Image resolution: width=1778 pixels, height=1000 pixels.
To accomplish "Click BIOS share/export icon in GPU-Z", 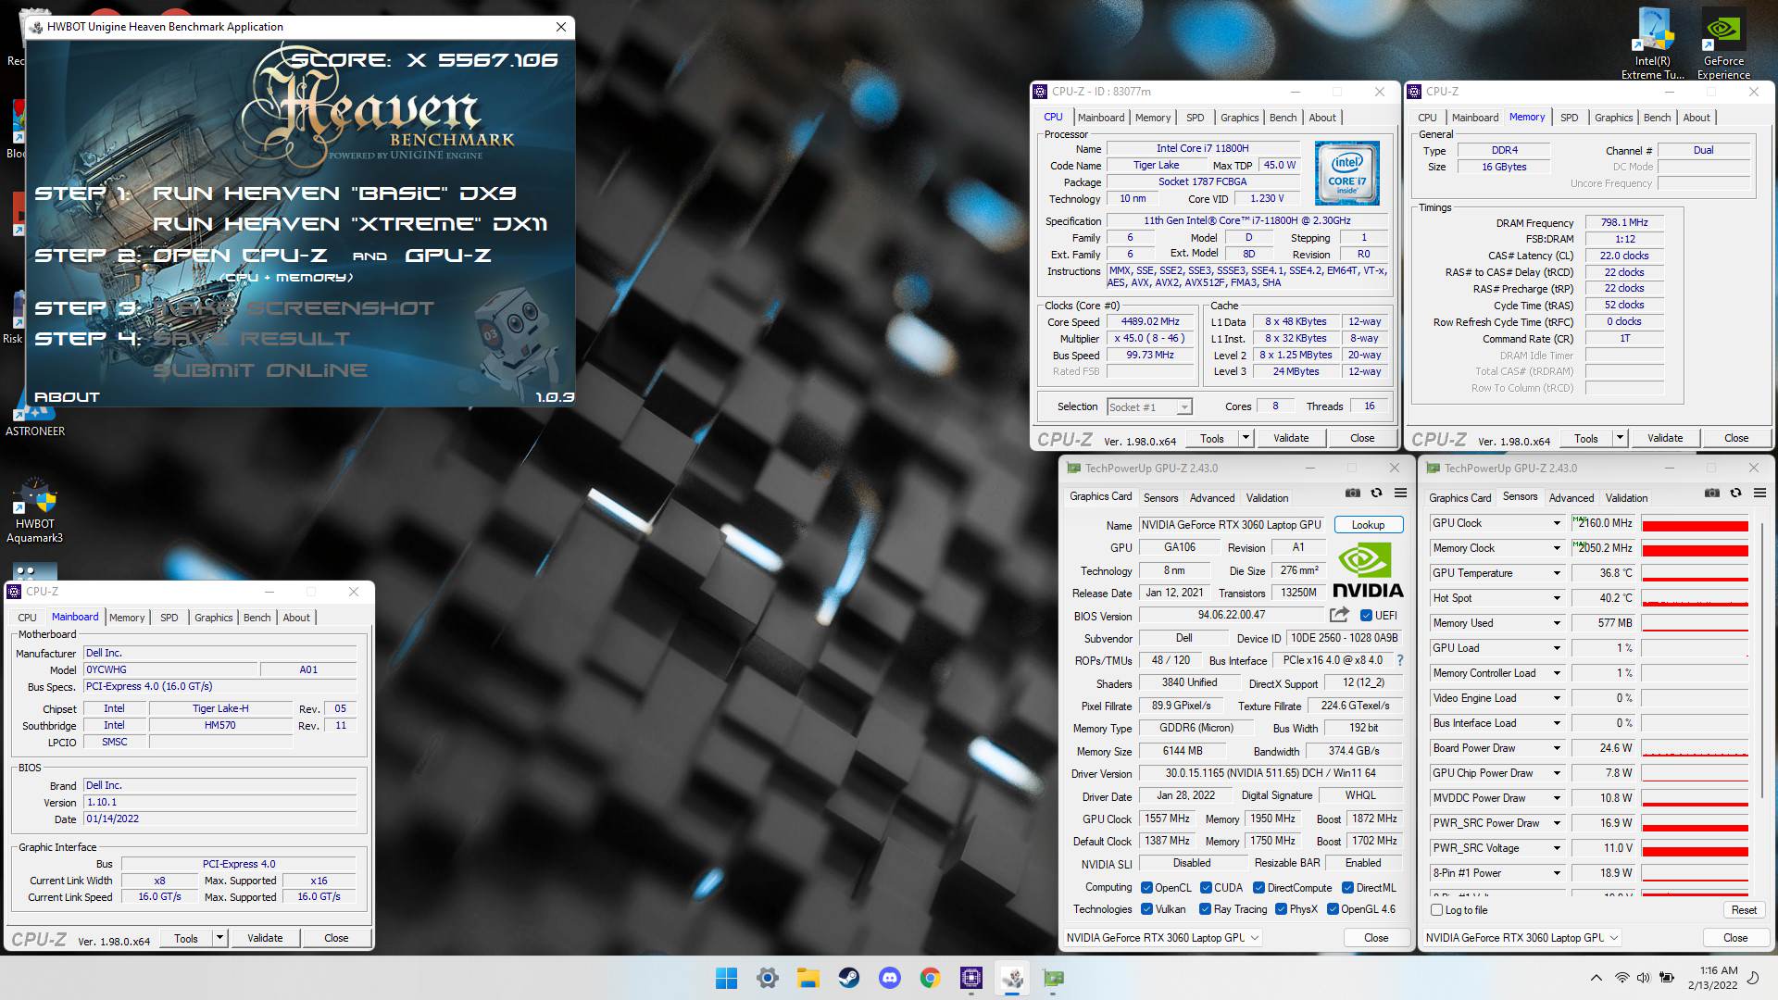I will pyautogui.click(x=1338, y=615).
